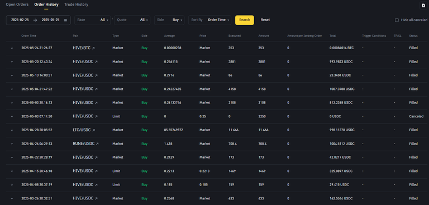Screen dimensions: 429x205
Task: Expand the 2025-05-24 21:26:37 order row
Action: coord(12,48)
